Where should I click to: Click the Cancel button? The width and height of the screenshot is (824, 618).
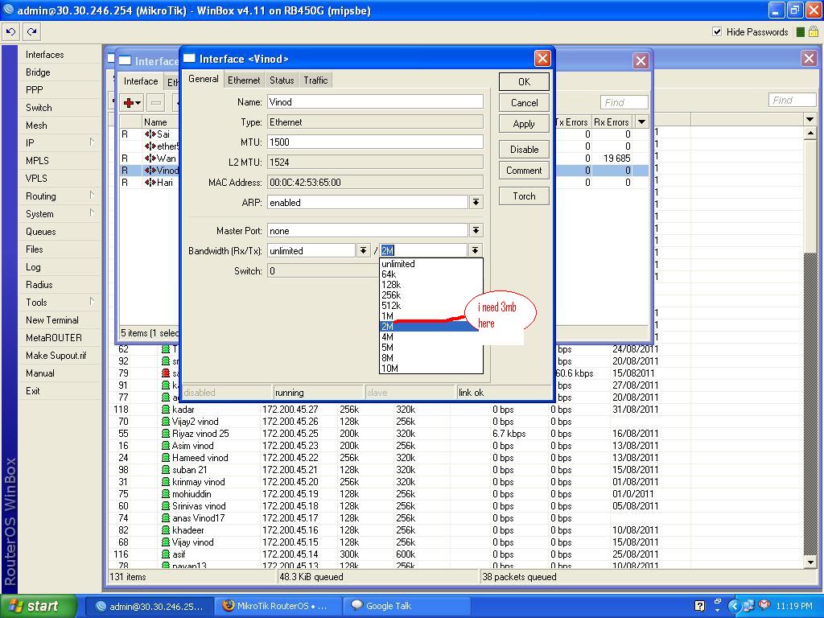524,103
